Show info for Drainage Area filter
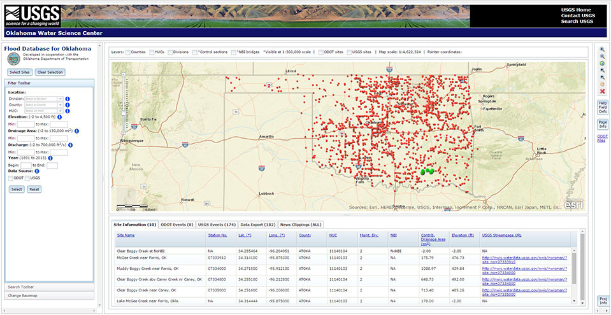Viewport: 611px width, 315px height. click(x=76, y=131)
